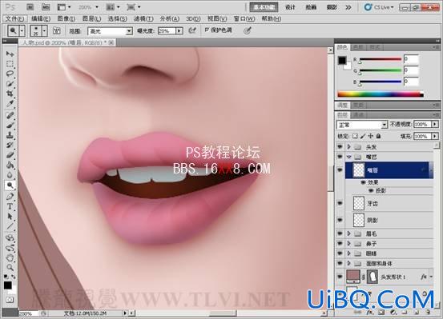Image resolution: width=443 pixels, height=319 pixels.
Task: Open the 窗口(W) menu
Action: click(244, 19)
